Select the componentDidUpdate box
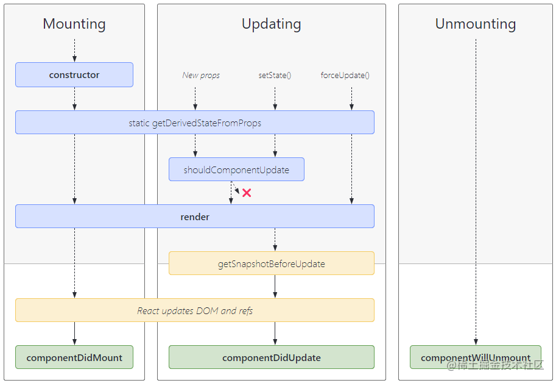This screenshot has height=383, width=556. [x=272, y=357]
